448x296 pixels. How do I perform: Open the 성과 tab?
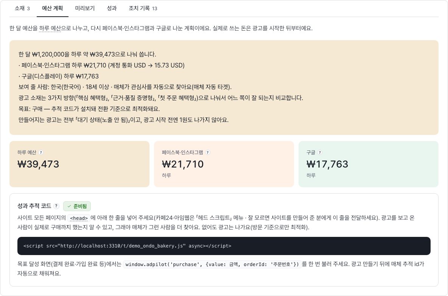click(112, 8)
